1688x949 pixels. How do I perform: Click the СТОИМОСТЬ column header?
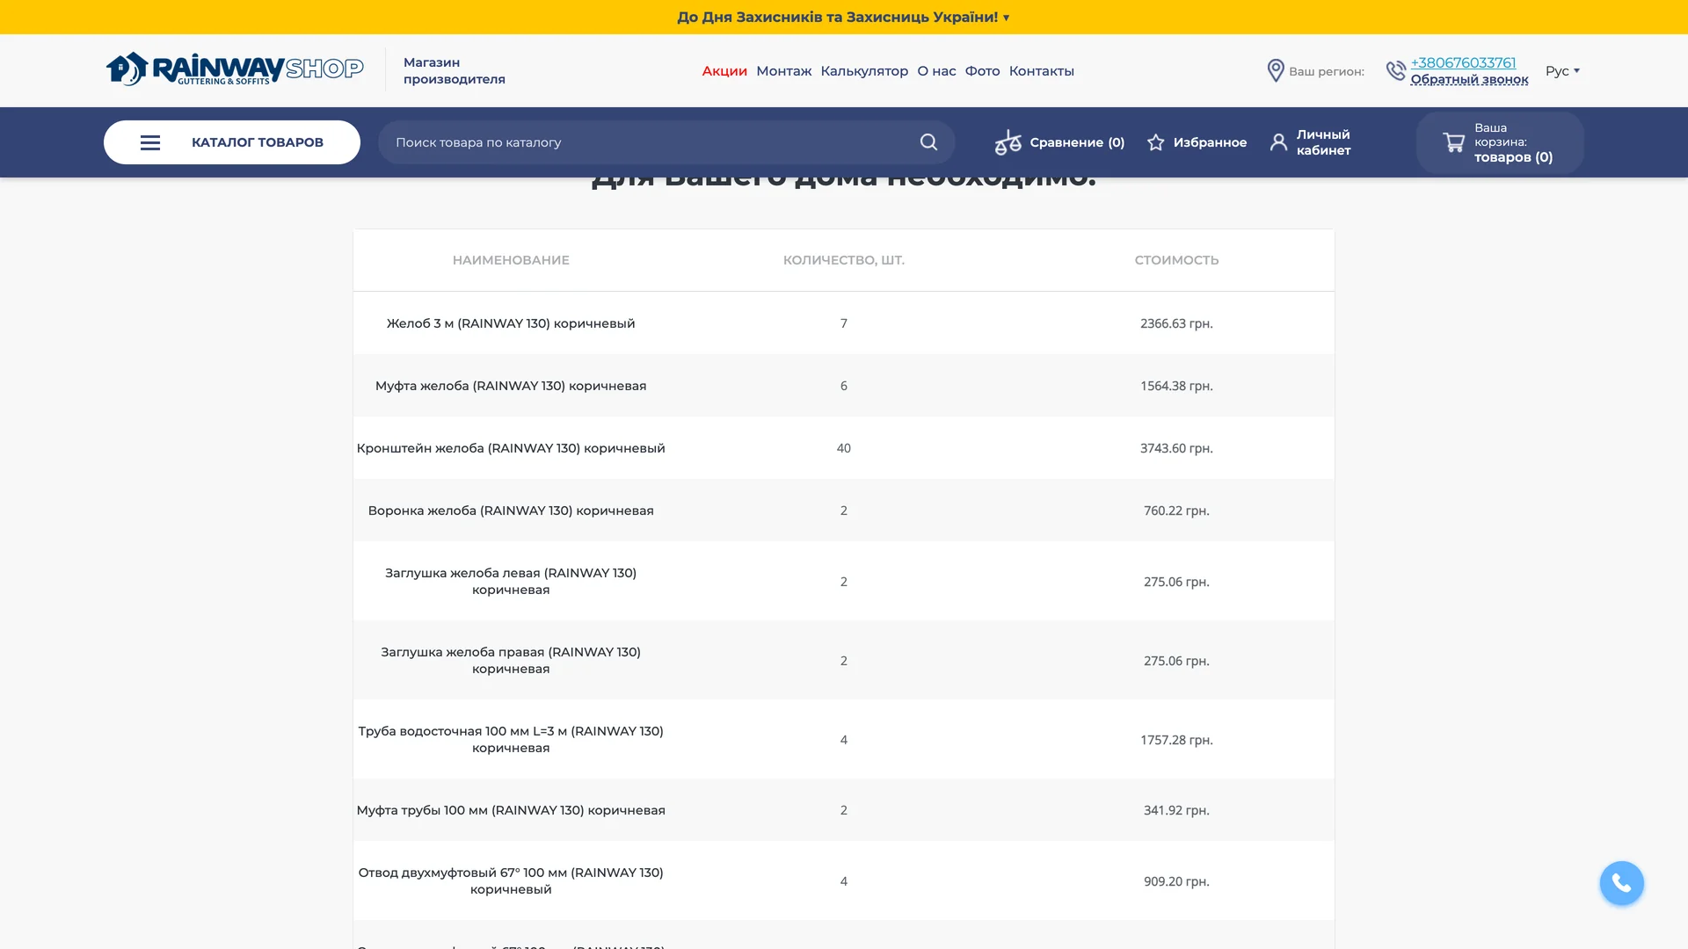(x=1176, y=260)
